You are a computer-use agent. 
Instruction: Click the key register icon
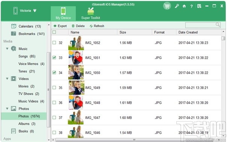[177, 6]
